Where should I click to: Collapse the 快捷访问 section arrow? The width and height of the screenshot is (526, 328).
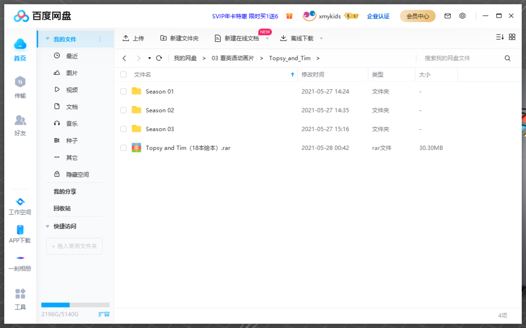click(47, 226)
